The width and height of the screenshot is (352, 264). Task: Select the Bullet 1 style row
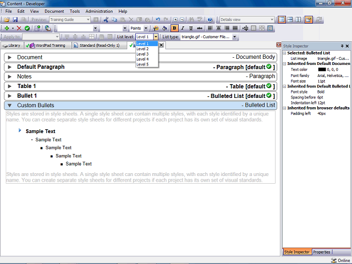(x=141, y=96)
